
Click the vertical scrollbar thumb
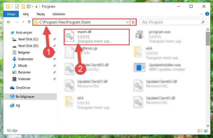click(208, 39)
